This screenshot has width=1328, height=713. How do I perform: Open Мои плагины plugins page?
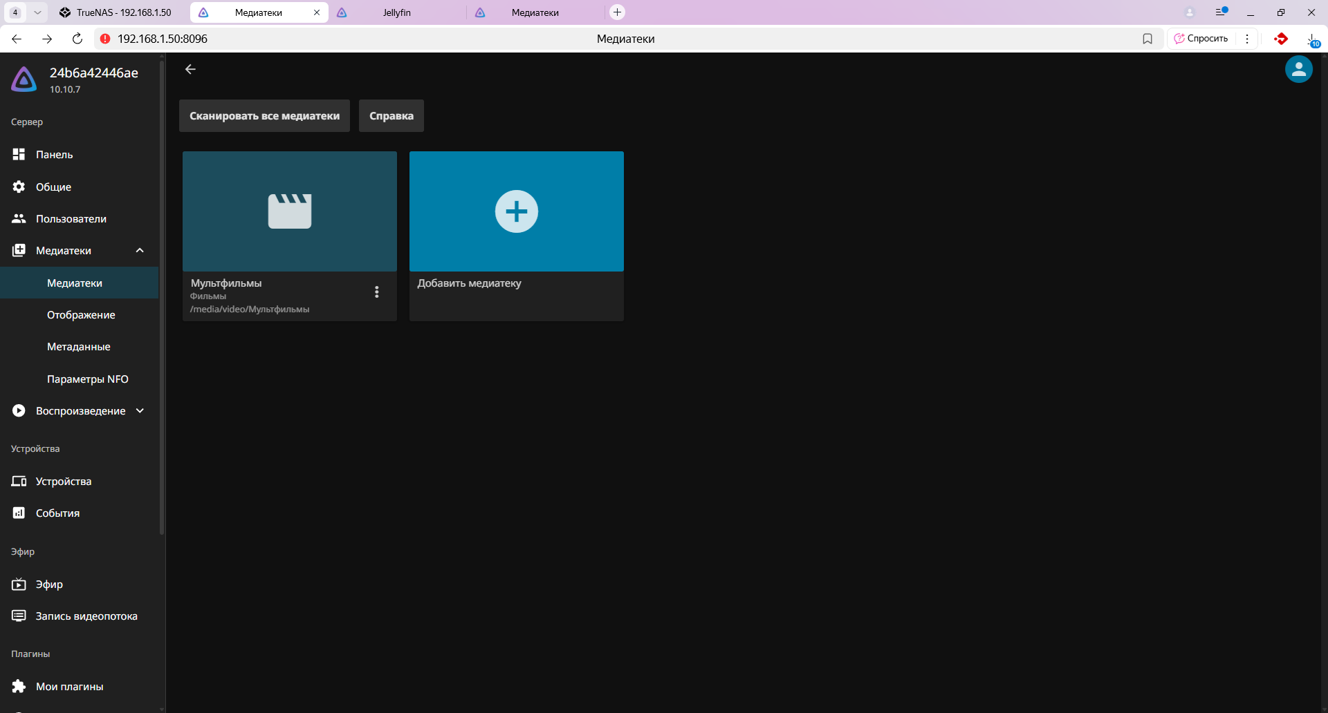click(69, 687)
